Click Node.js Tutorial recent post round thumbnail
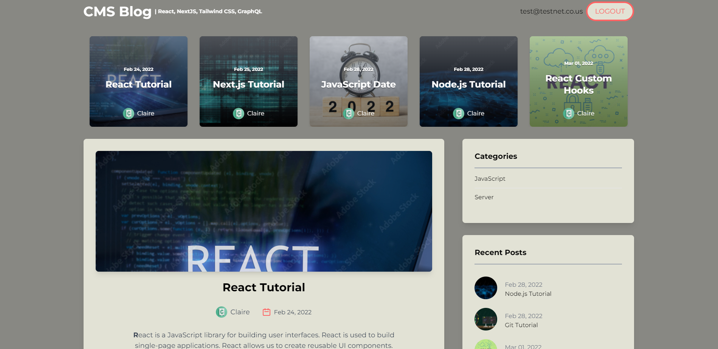Screen dimensions: 718x349 pyautogui.click(x=486, y=288)
